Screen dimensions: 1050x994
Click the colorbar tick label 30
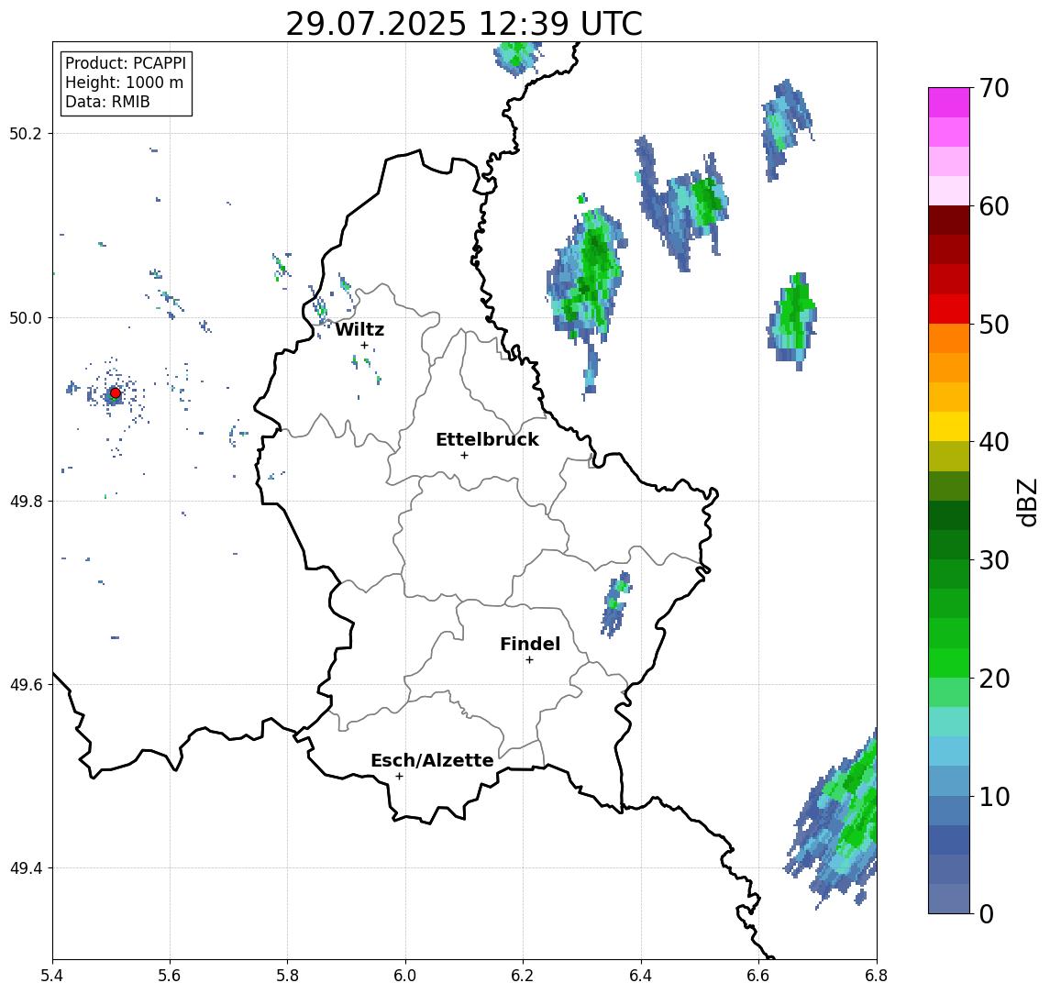(994, 560)
